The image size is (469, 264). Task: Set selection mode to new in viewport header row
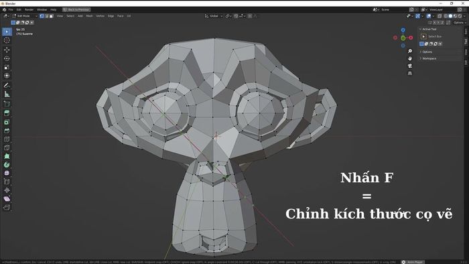pos(13,22)
